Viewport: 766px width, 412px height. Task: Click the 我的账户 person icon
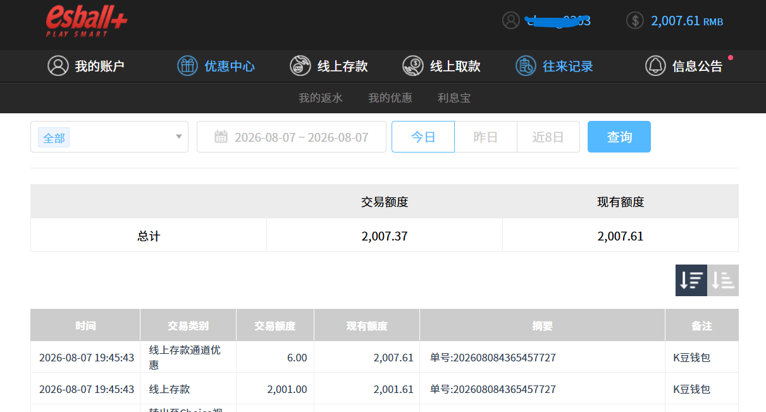[58, 66]
